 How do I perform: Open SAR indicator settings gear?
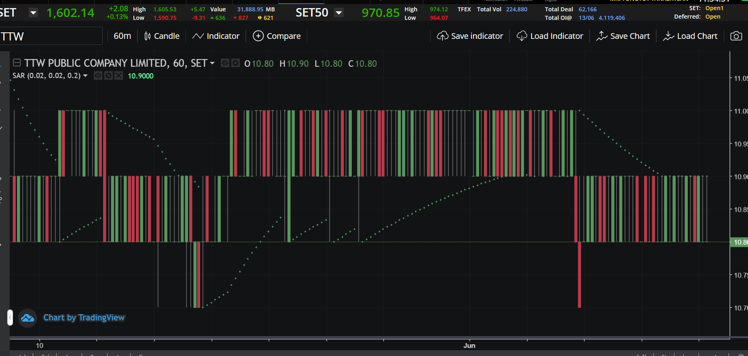[108, 76]
